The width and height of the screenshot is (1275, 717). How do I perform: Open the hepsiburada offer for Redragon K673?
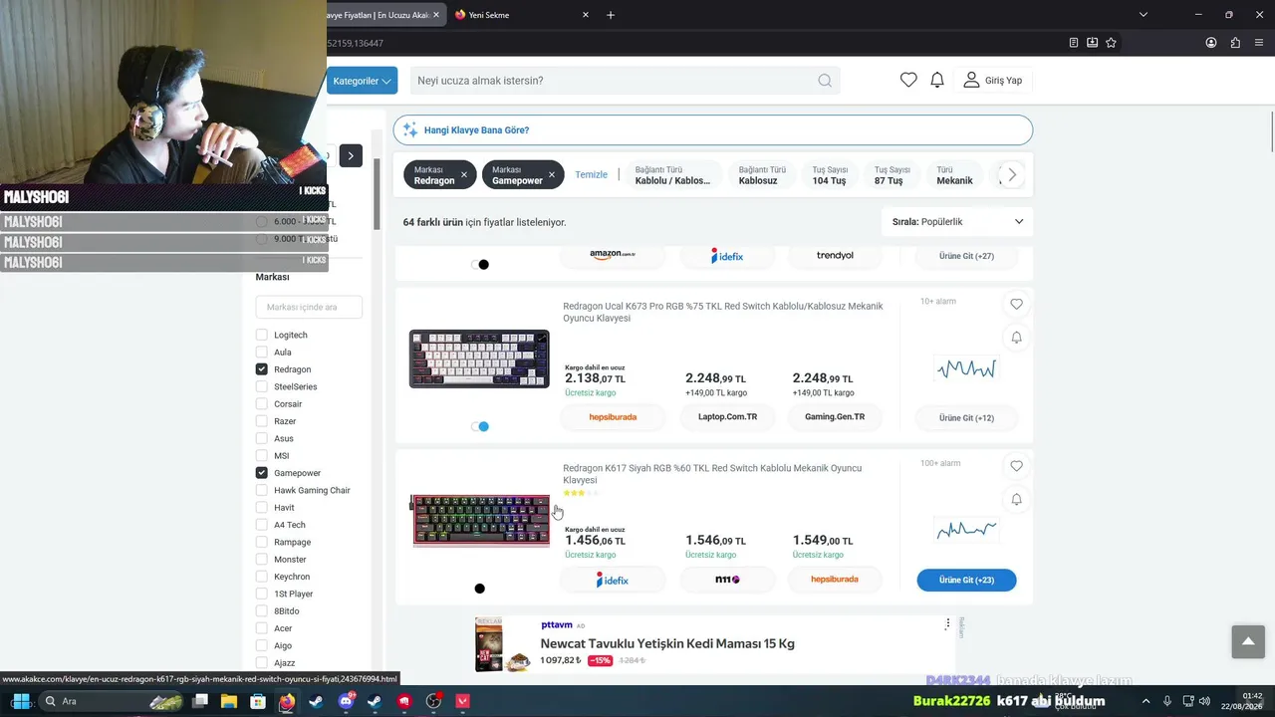point(613,417)
